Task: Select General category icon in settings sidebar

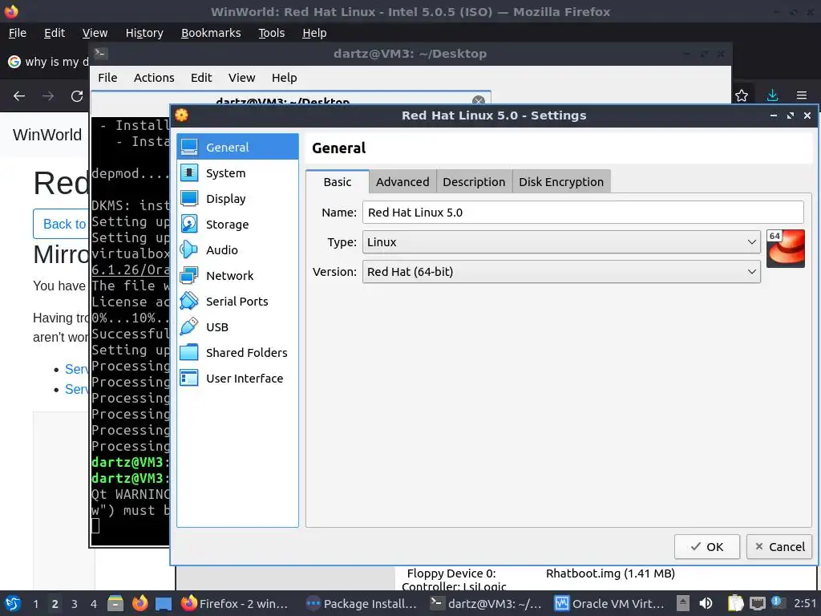Action: pyautogui.click(x=189, y=148)
